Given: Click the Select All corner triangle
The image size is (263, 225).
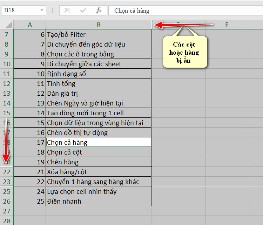Looking at the screenshot, I should tap(9, 25).
